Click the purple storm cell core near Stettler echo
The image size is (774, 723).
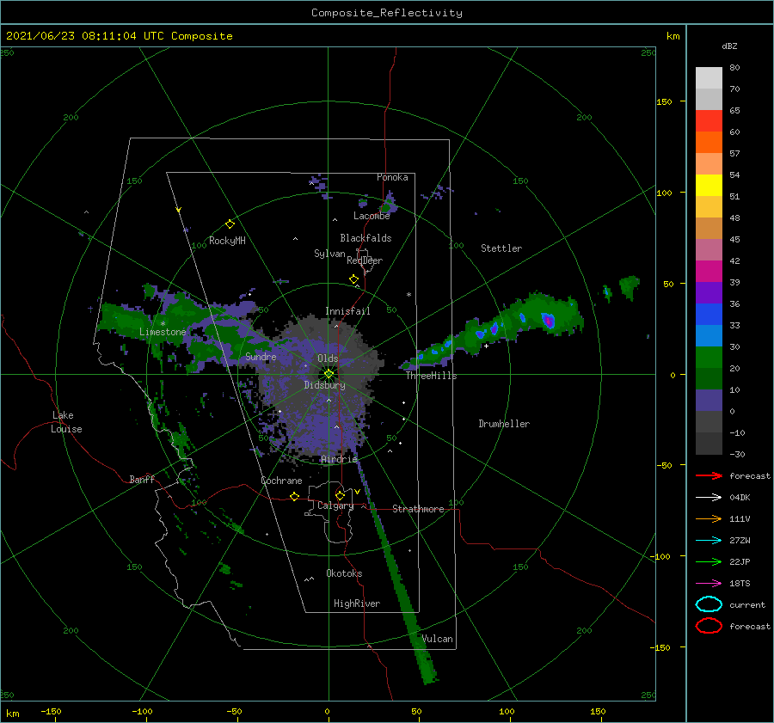(x=548, y=321)
